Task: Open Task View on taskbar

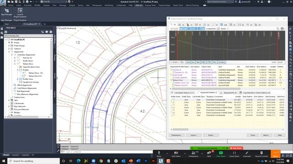Action: pos(71,161)
